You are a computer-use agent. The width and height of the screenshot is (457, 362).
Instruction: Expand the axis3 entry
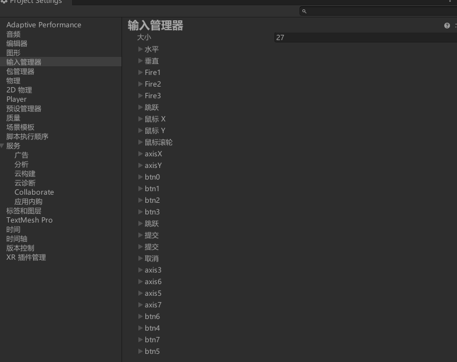click(x=140, y=270)
